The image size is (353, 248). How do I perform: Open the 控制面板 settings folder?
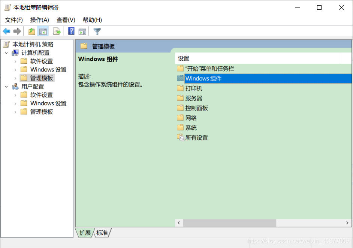tap(197, 108)
